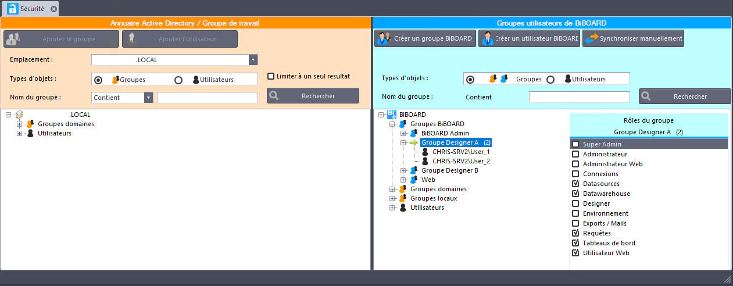This screenshot has height=286, width=733.
Task: Click the user icon for CHRIS-SRV2\User_1
Action: coord(425,152)
